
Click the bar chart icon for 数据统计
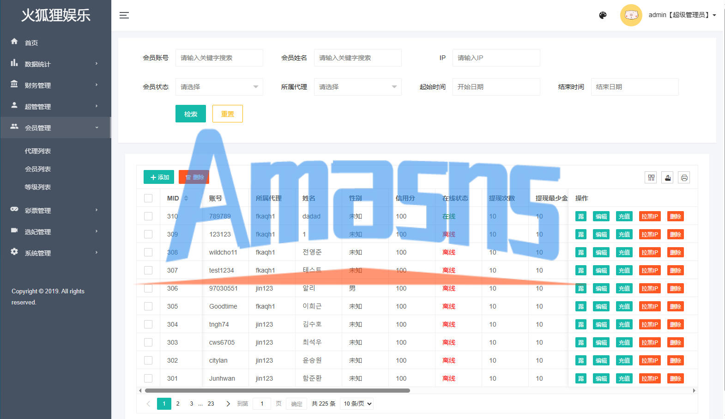click(14, 63)
